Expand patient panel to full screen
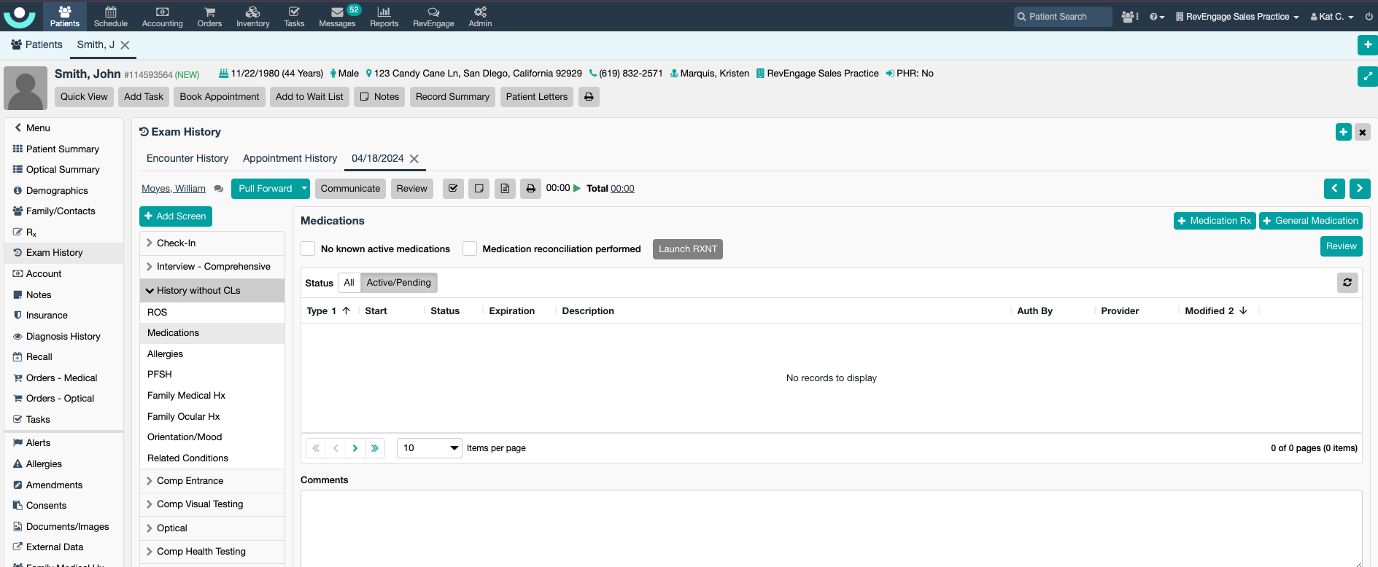The image size is (1378, 567). click(x=1367, y=77)
